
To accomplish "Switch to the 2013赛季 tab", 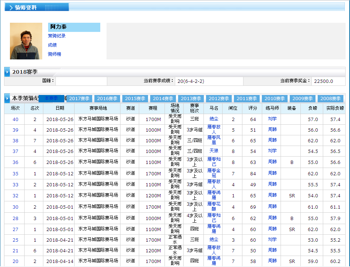I will [x=191, y=99].
